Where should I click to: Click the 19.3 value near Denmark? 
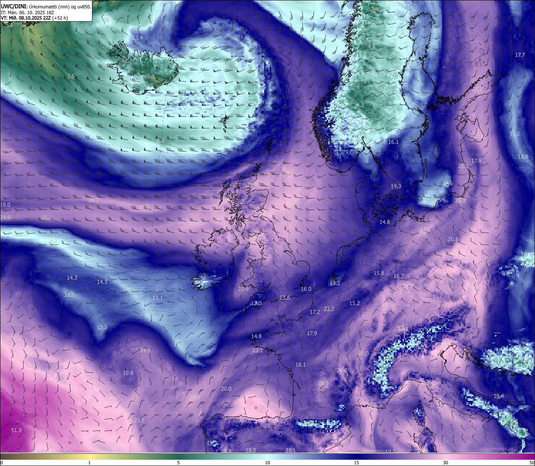(396, 186)
